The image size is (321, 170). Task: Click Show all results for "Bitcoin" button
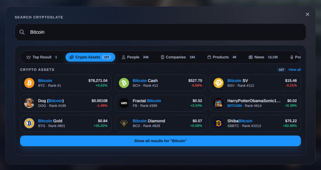pyautogui.click(x=160, y=141)
